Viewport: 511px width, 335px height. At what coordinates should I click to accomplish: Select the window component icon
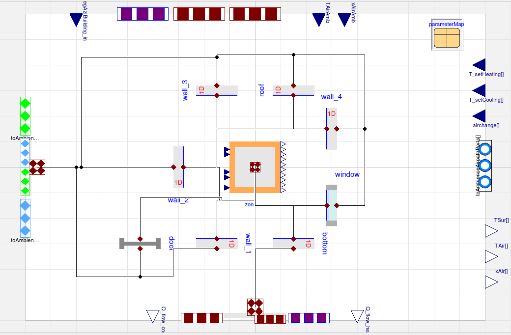(332, 205)
